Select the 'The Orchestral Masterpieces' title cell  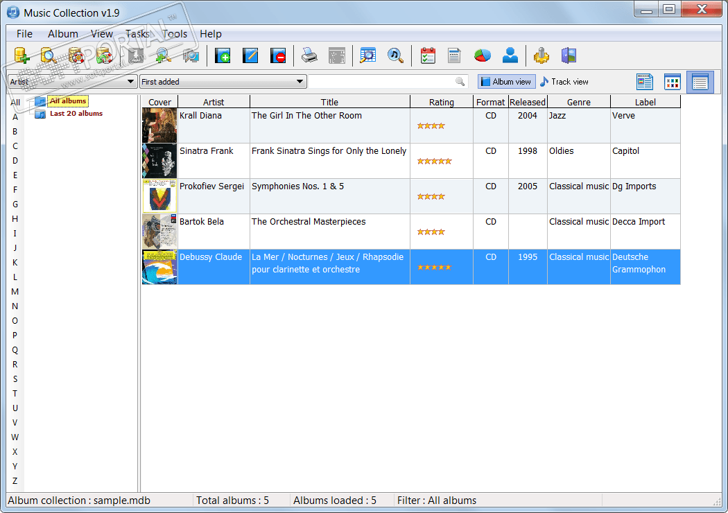(329, 232)
